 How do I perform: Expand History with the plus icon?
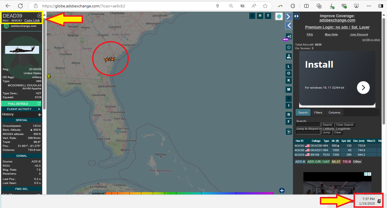tap(40, 115)
